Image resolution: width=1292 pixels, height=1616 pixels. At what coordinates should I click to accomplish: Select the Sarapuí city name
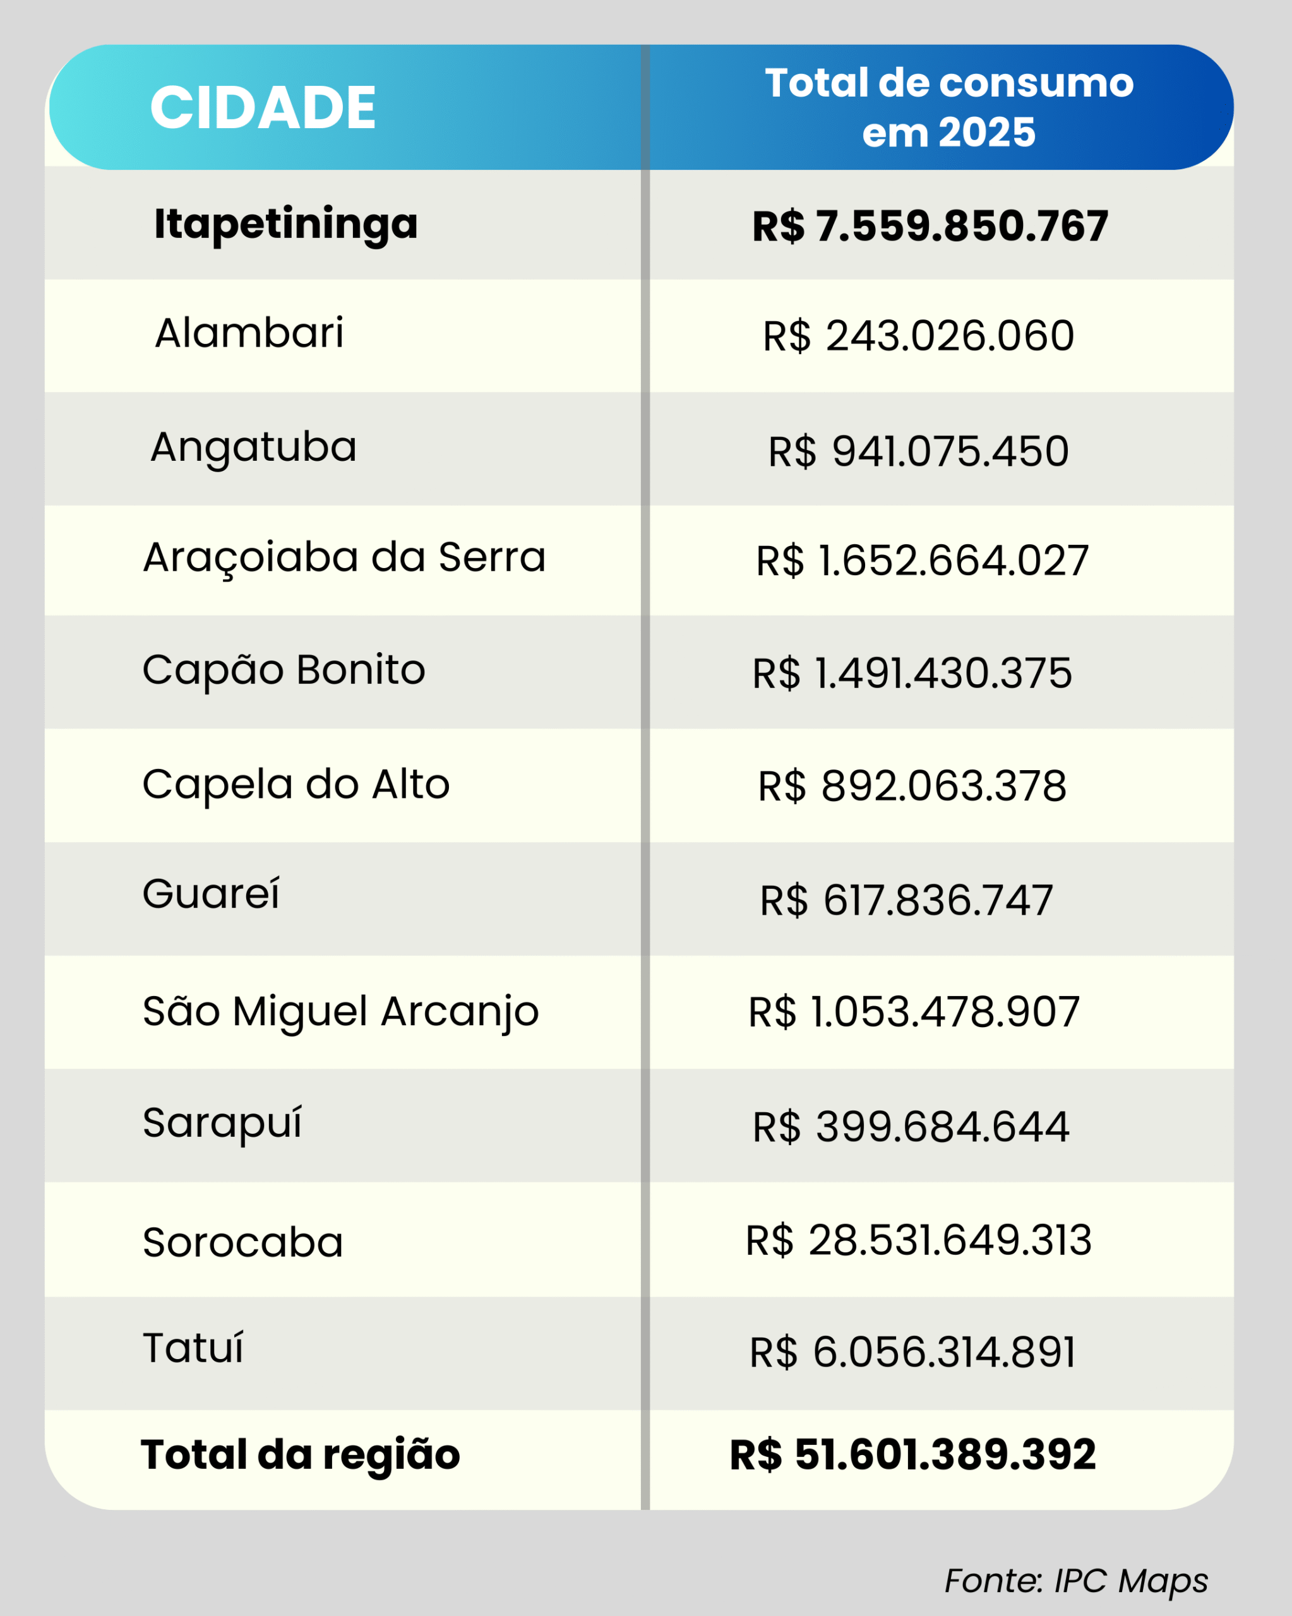pos(222,1123)
